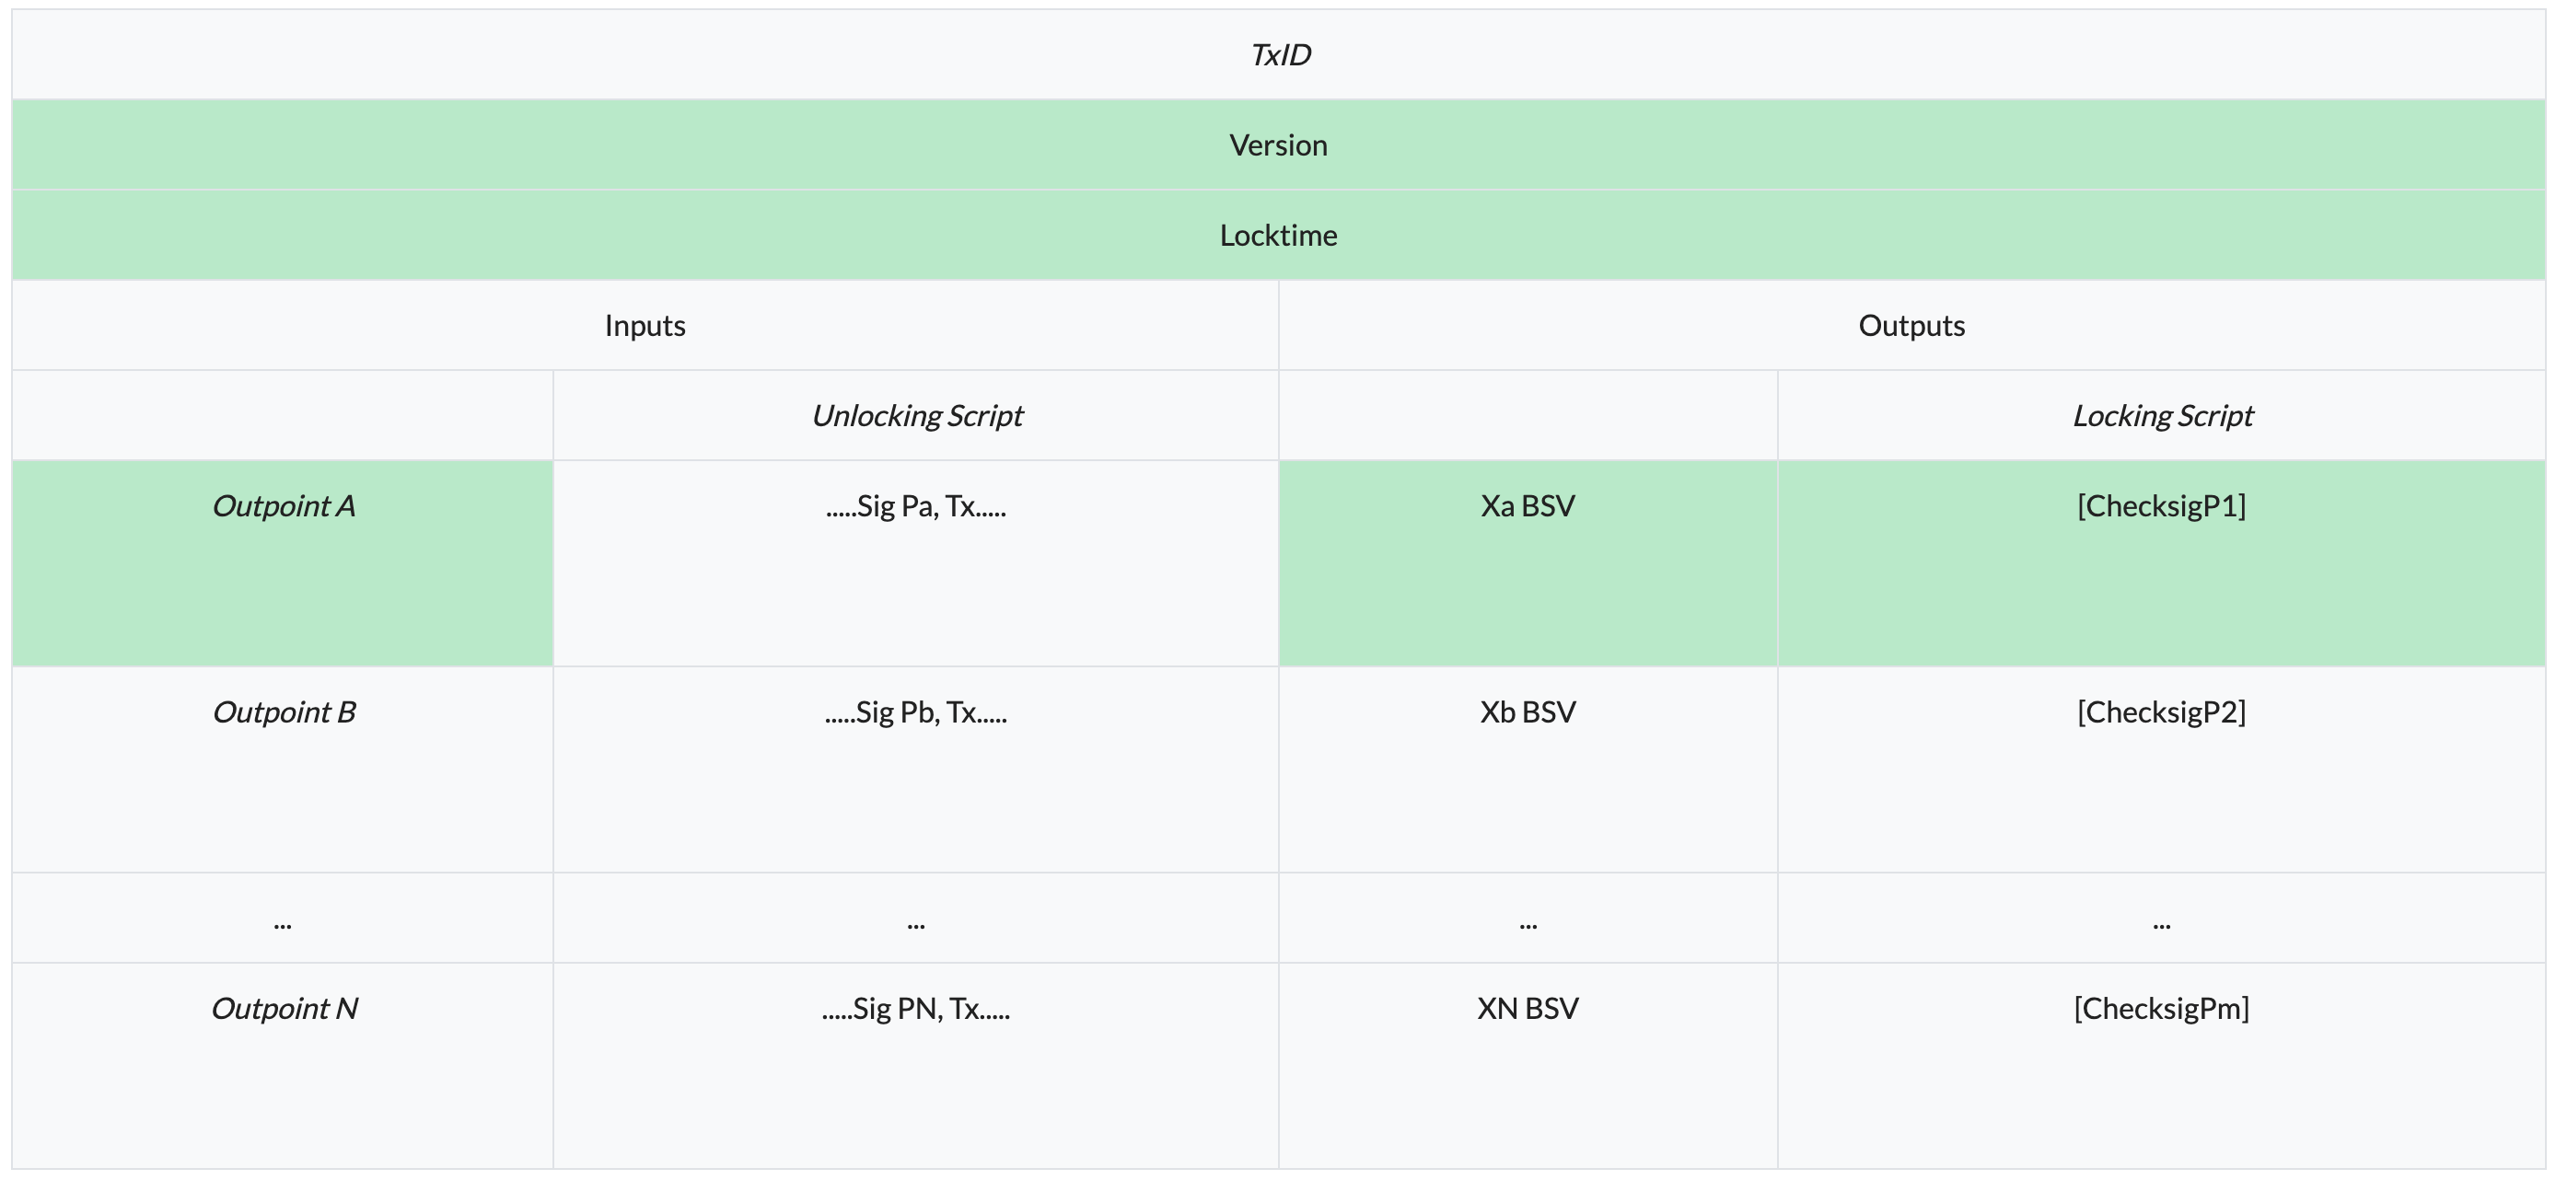Select the XN BSV output value

point(1527,1009)
